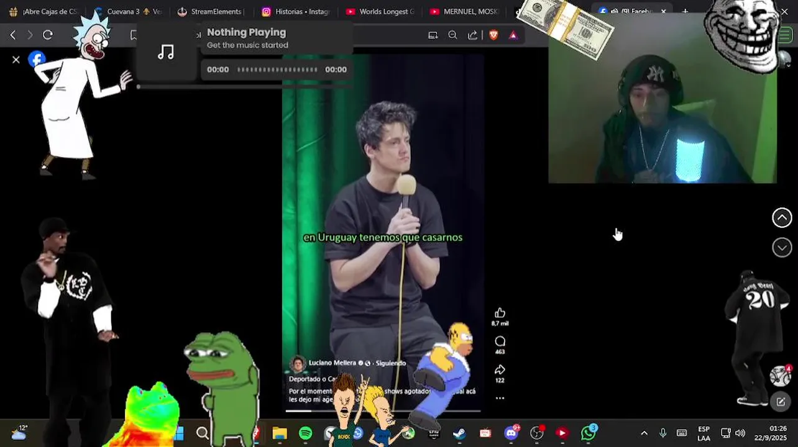Image resolution: width=798 pixels, height=447 pixels.
Task: Open Windows Search from the taskbar
Action: (x=203, y=433)
